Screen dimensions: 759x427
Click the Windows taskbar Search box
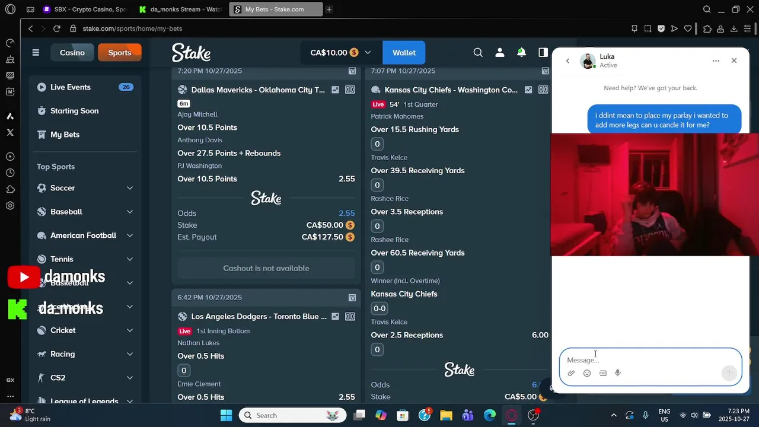pos(292,415)
